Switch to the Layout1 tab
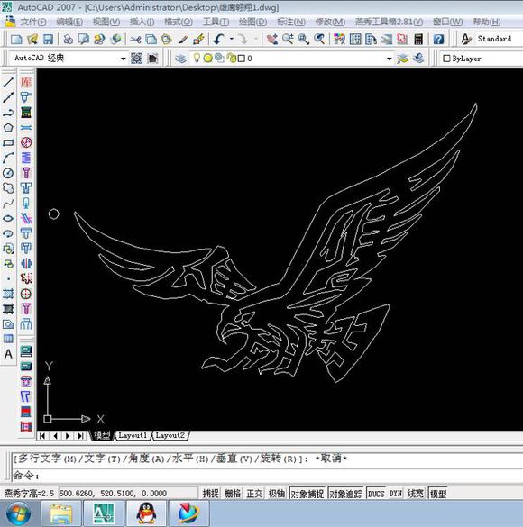 click(133, 435)
